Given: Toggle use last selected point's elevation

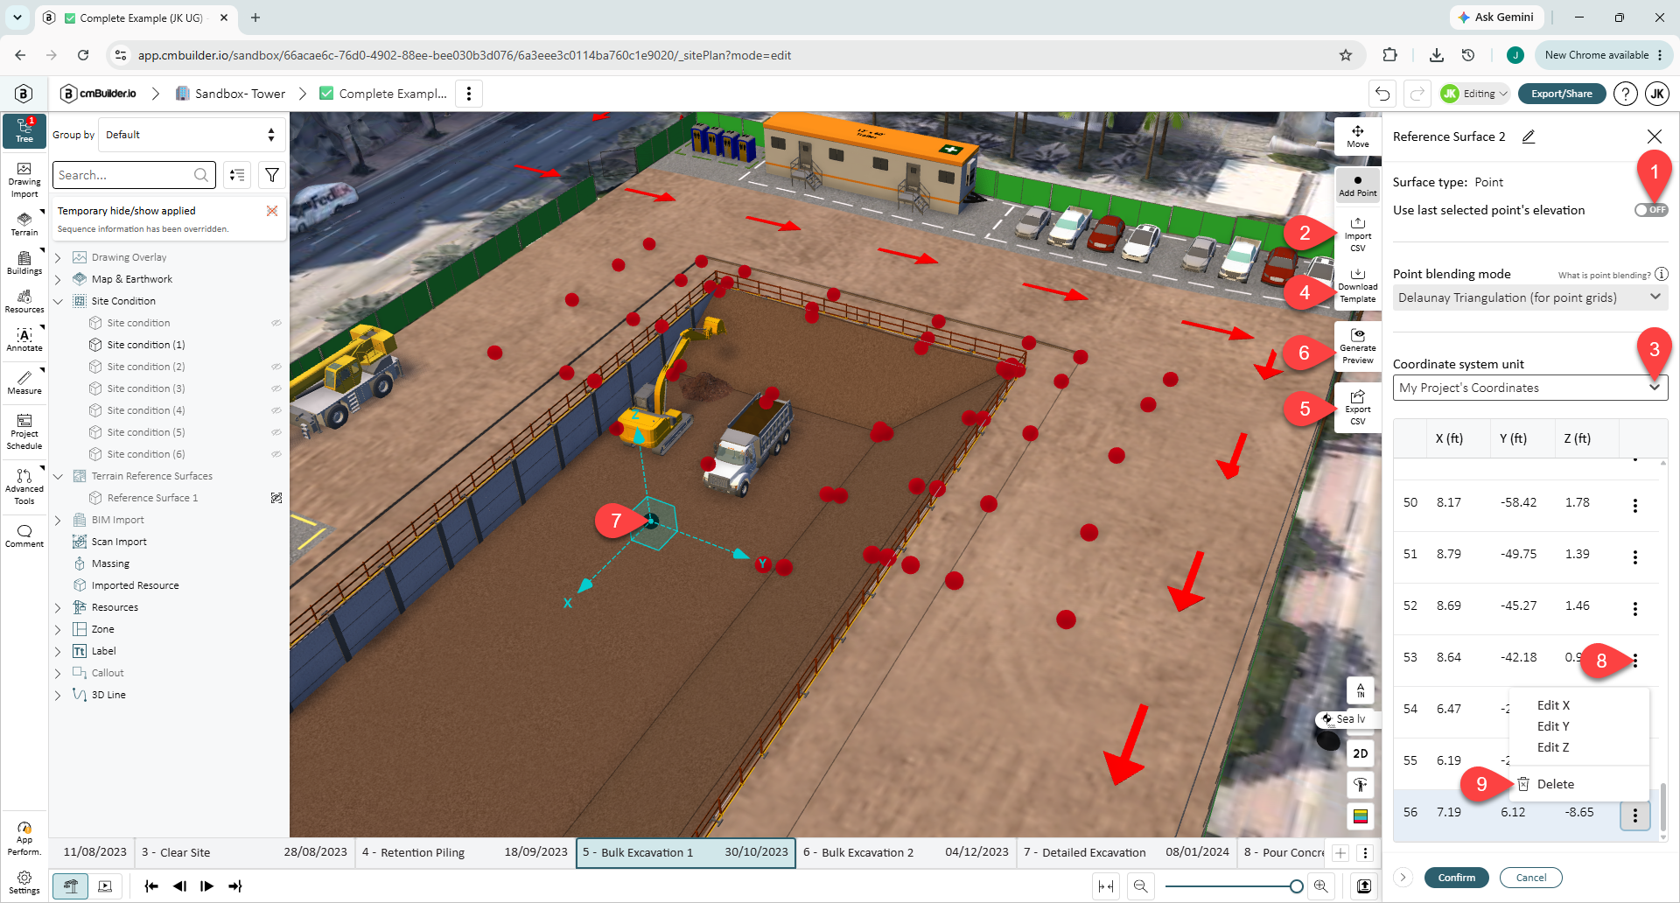Looking at the screenshot, I should 1651,210.
